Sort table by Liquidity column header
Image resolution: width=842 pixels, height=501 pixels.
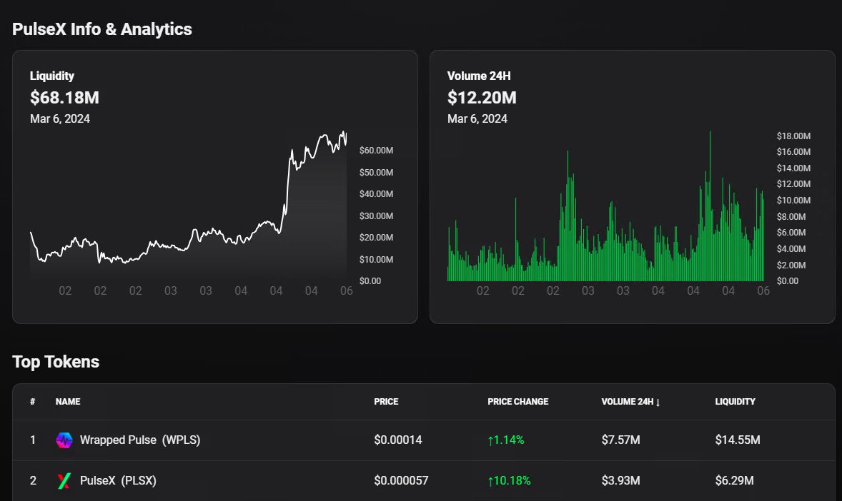(x=735, y=402)
